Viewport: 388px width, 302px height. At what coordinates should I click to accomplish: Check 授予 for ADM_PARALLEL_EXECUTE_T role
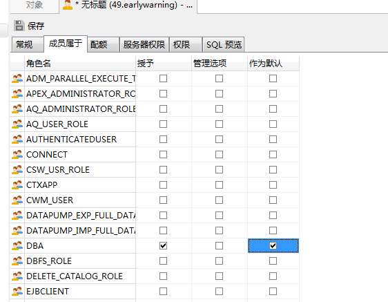(163, 79)
